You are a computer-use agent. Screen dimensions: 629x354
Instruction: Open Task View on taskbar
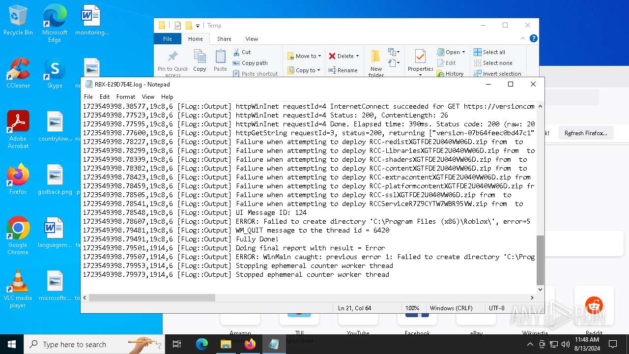[177, 344]
